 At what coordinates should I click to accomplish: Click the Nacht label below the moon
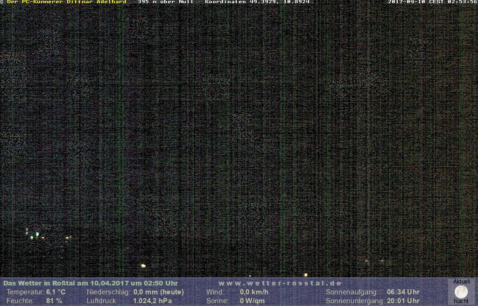point(461,301)
